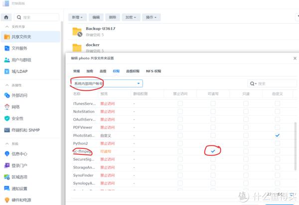Check 自定义 for PDFViewer row
The height and width of the screenshot is (205, 299).
[277, 127]
